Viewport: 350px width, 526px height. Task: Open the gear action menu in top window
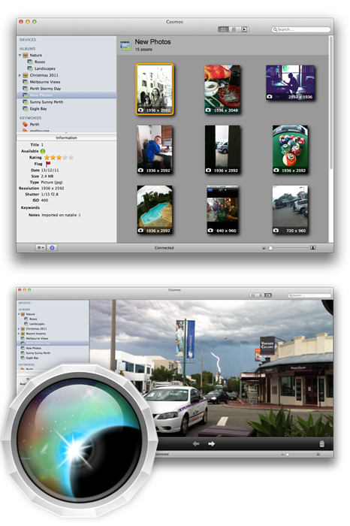[41, 248]
